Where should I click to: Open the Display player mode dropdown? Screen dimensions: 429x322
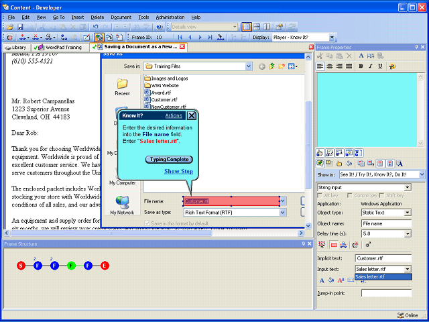pos(332,38)
